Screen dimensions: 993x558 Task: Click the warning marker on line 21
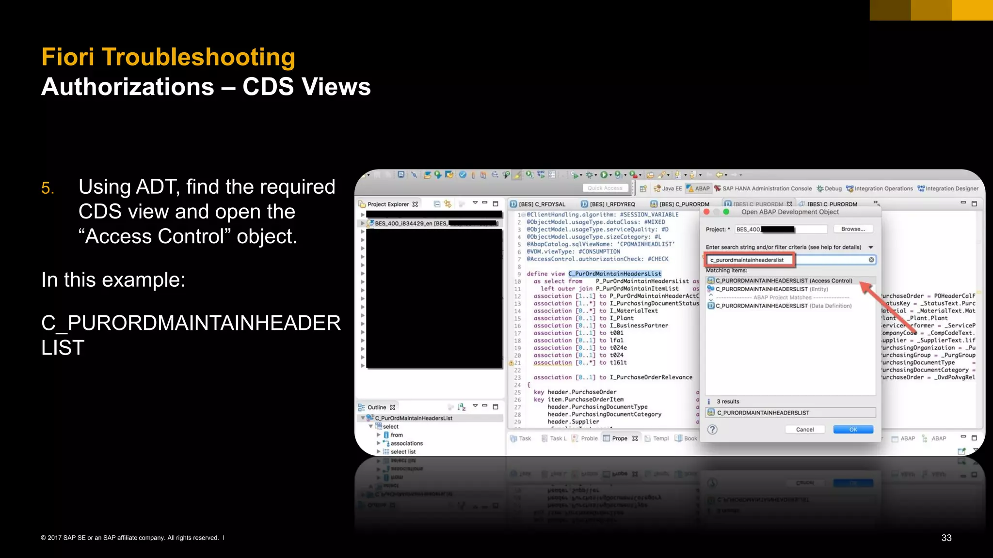(x=511, y=363)
